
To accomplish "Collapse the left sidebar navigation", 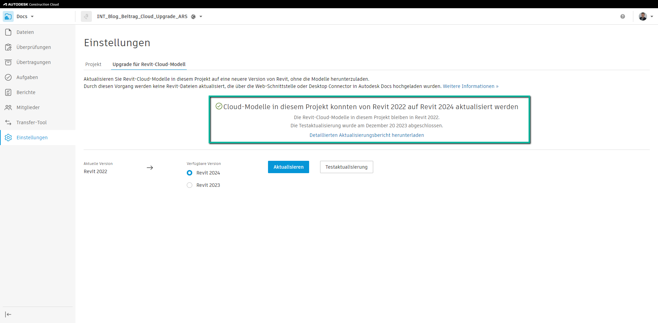I will [x=8, y=314].
